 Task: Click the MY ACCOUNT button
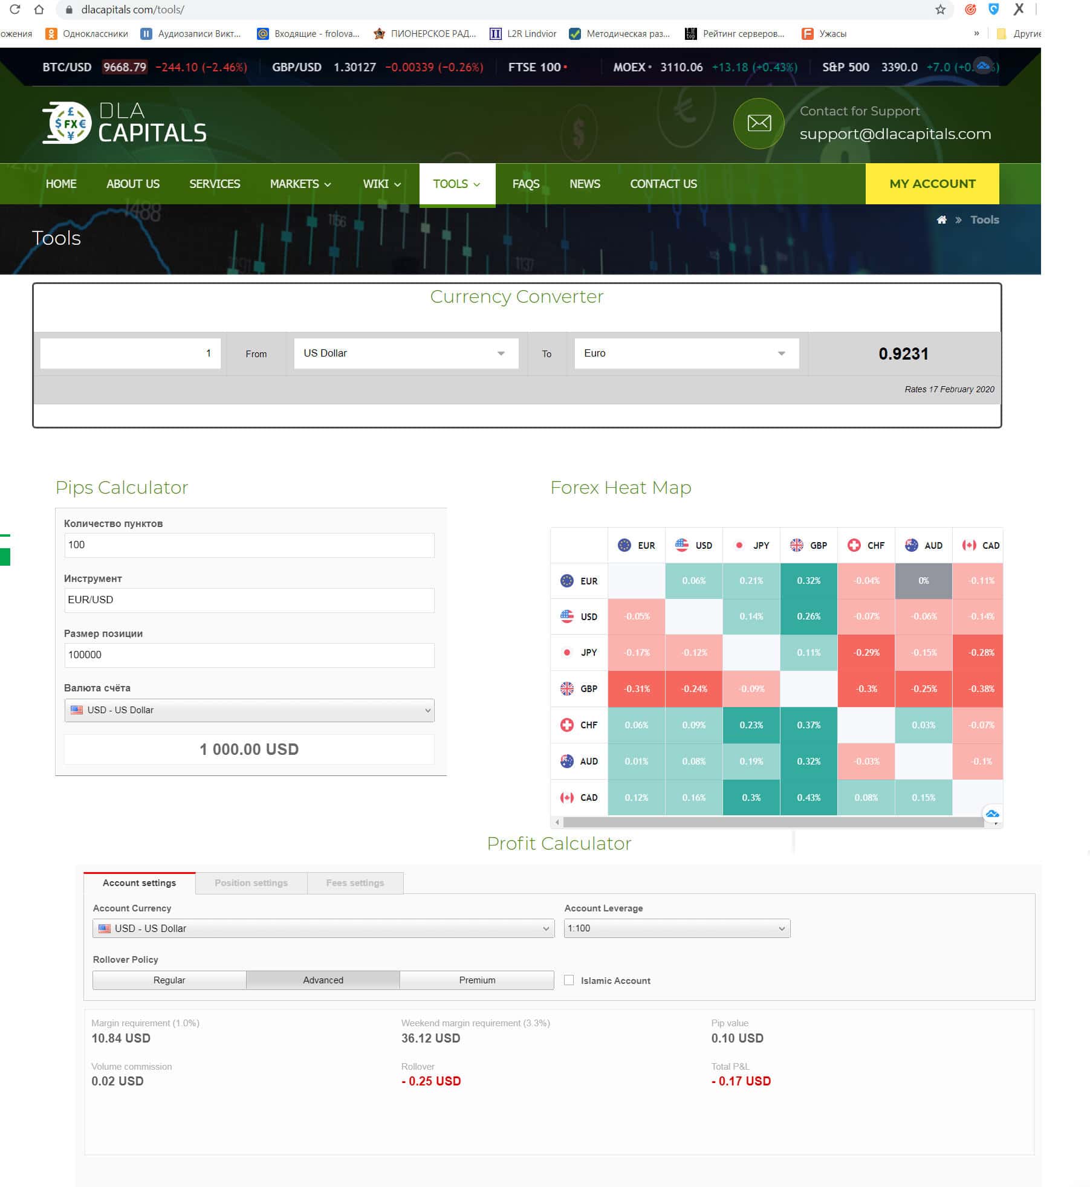tap(932, 184)
